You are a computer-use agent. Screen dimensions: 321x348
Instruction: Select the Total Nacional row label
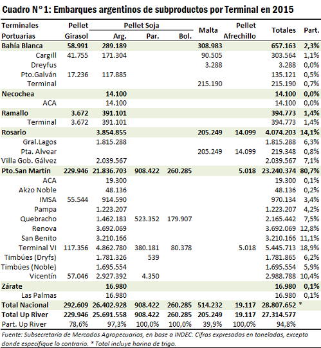coord(25,305)
